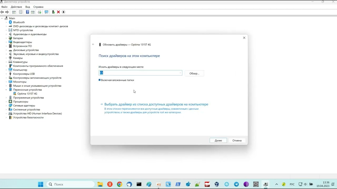Select Контроллеры запоминающих устройств row
337x189 pixels.
coord(37,78)
